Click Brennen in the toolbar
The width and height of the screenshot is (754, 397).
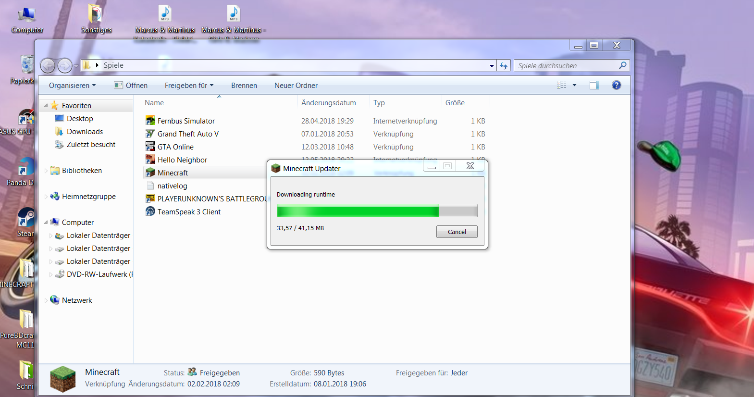pos(244,86)
